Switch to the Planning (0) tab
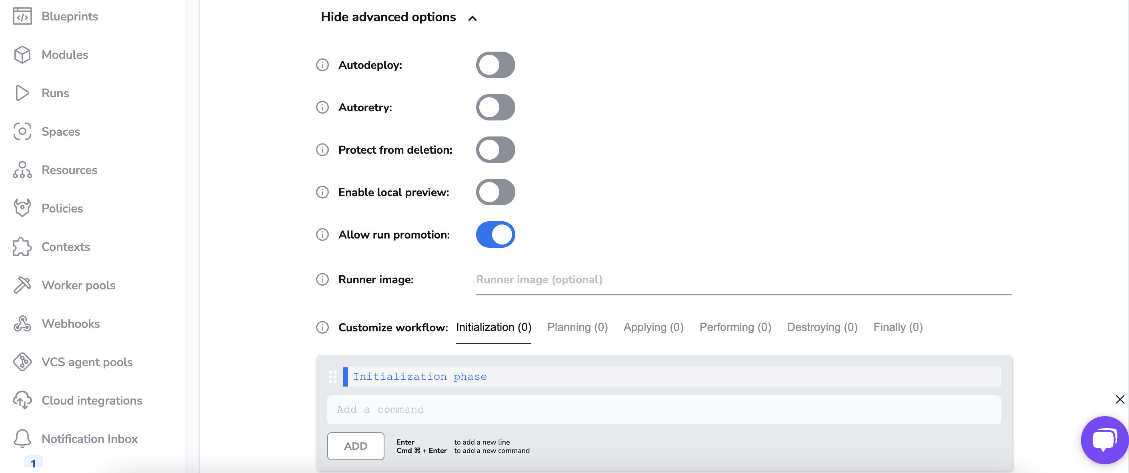The height and width of the screenshot is (473, 1129). pyautogui.click(x=577, y=327)
